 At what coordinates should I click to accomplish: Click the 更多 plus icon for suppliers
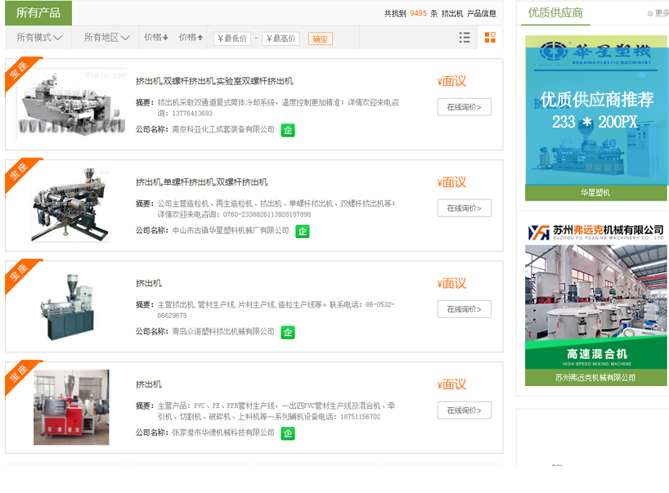[x=651, y=13]
